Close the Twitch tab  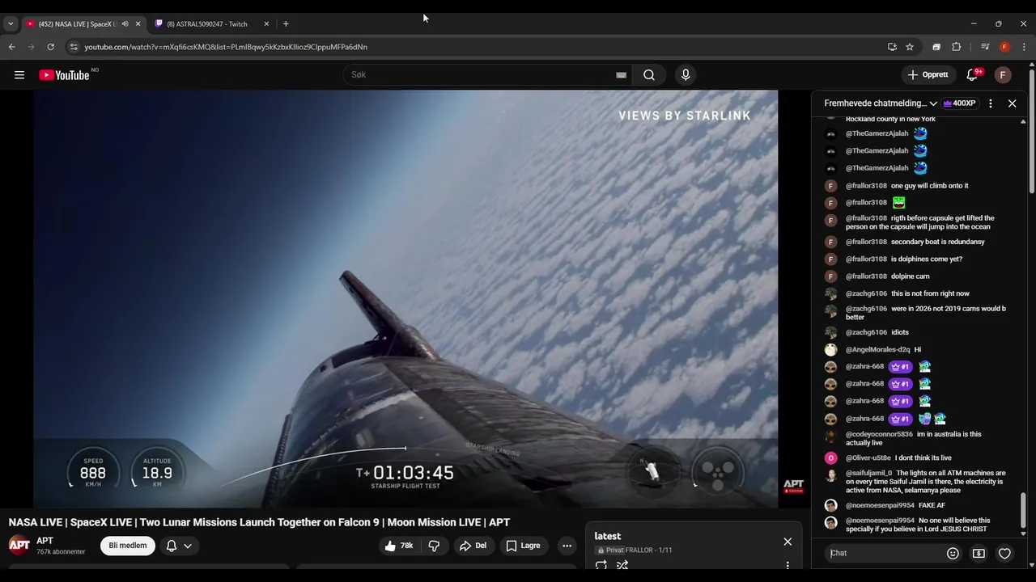(266, 24)
